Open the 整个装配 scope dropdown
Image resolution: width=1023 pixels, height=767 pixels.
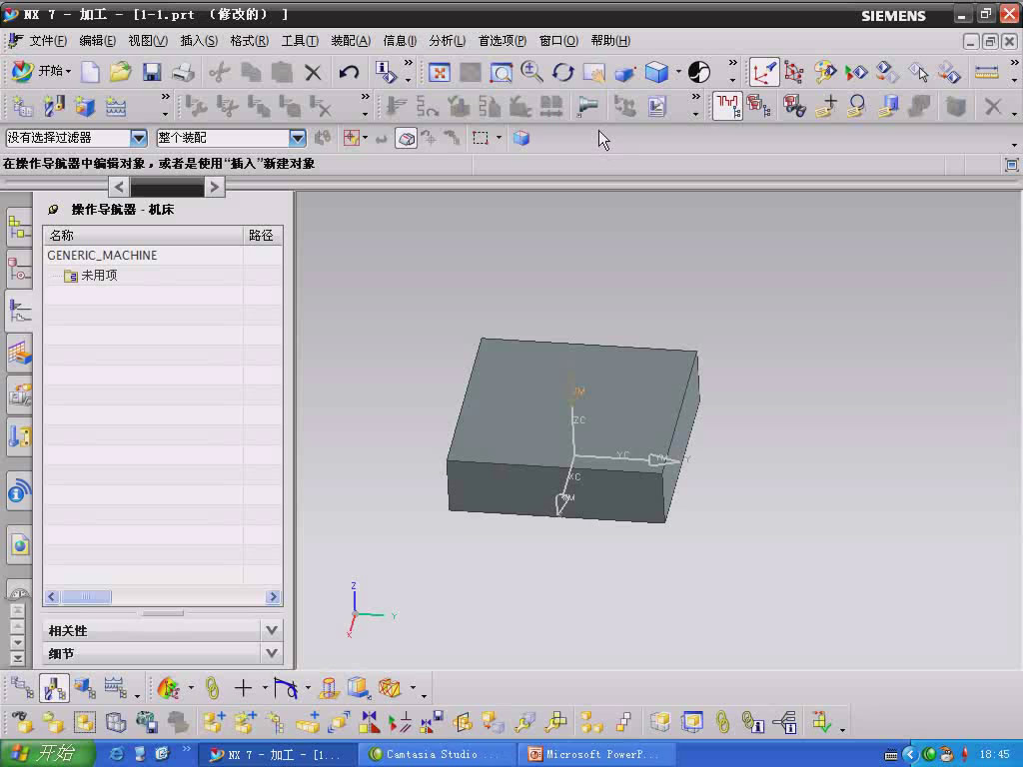click(298, 138)
